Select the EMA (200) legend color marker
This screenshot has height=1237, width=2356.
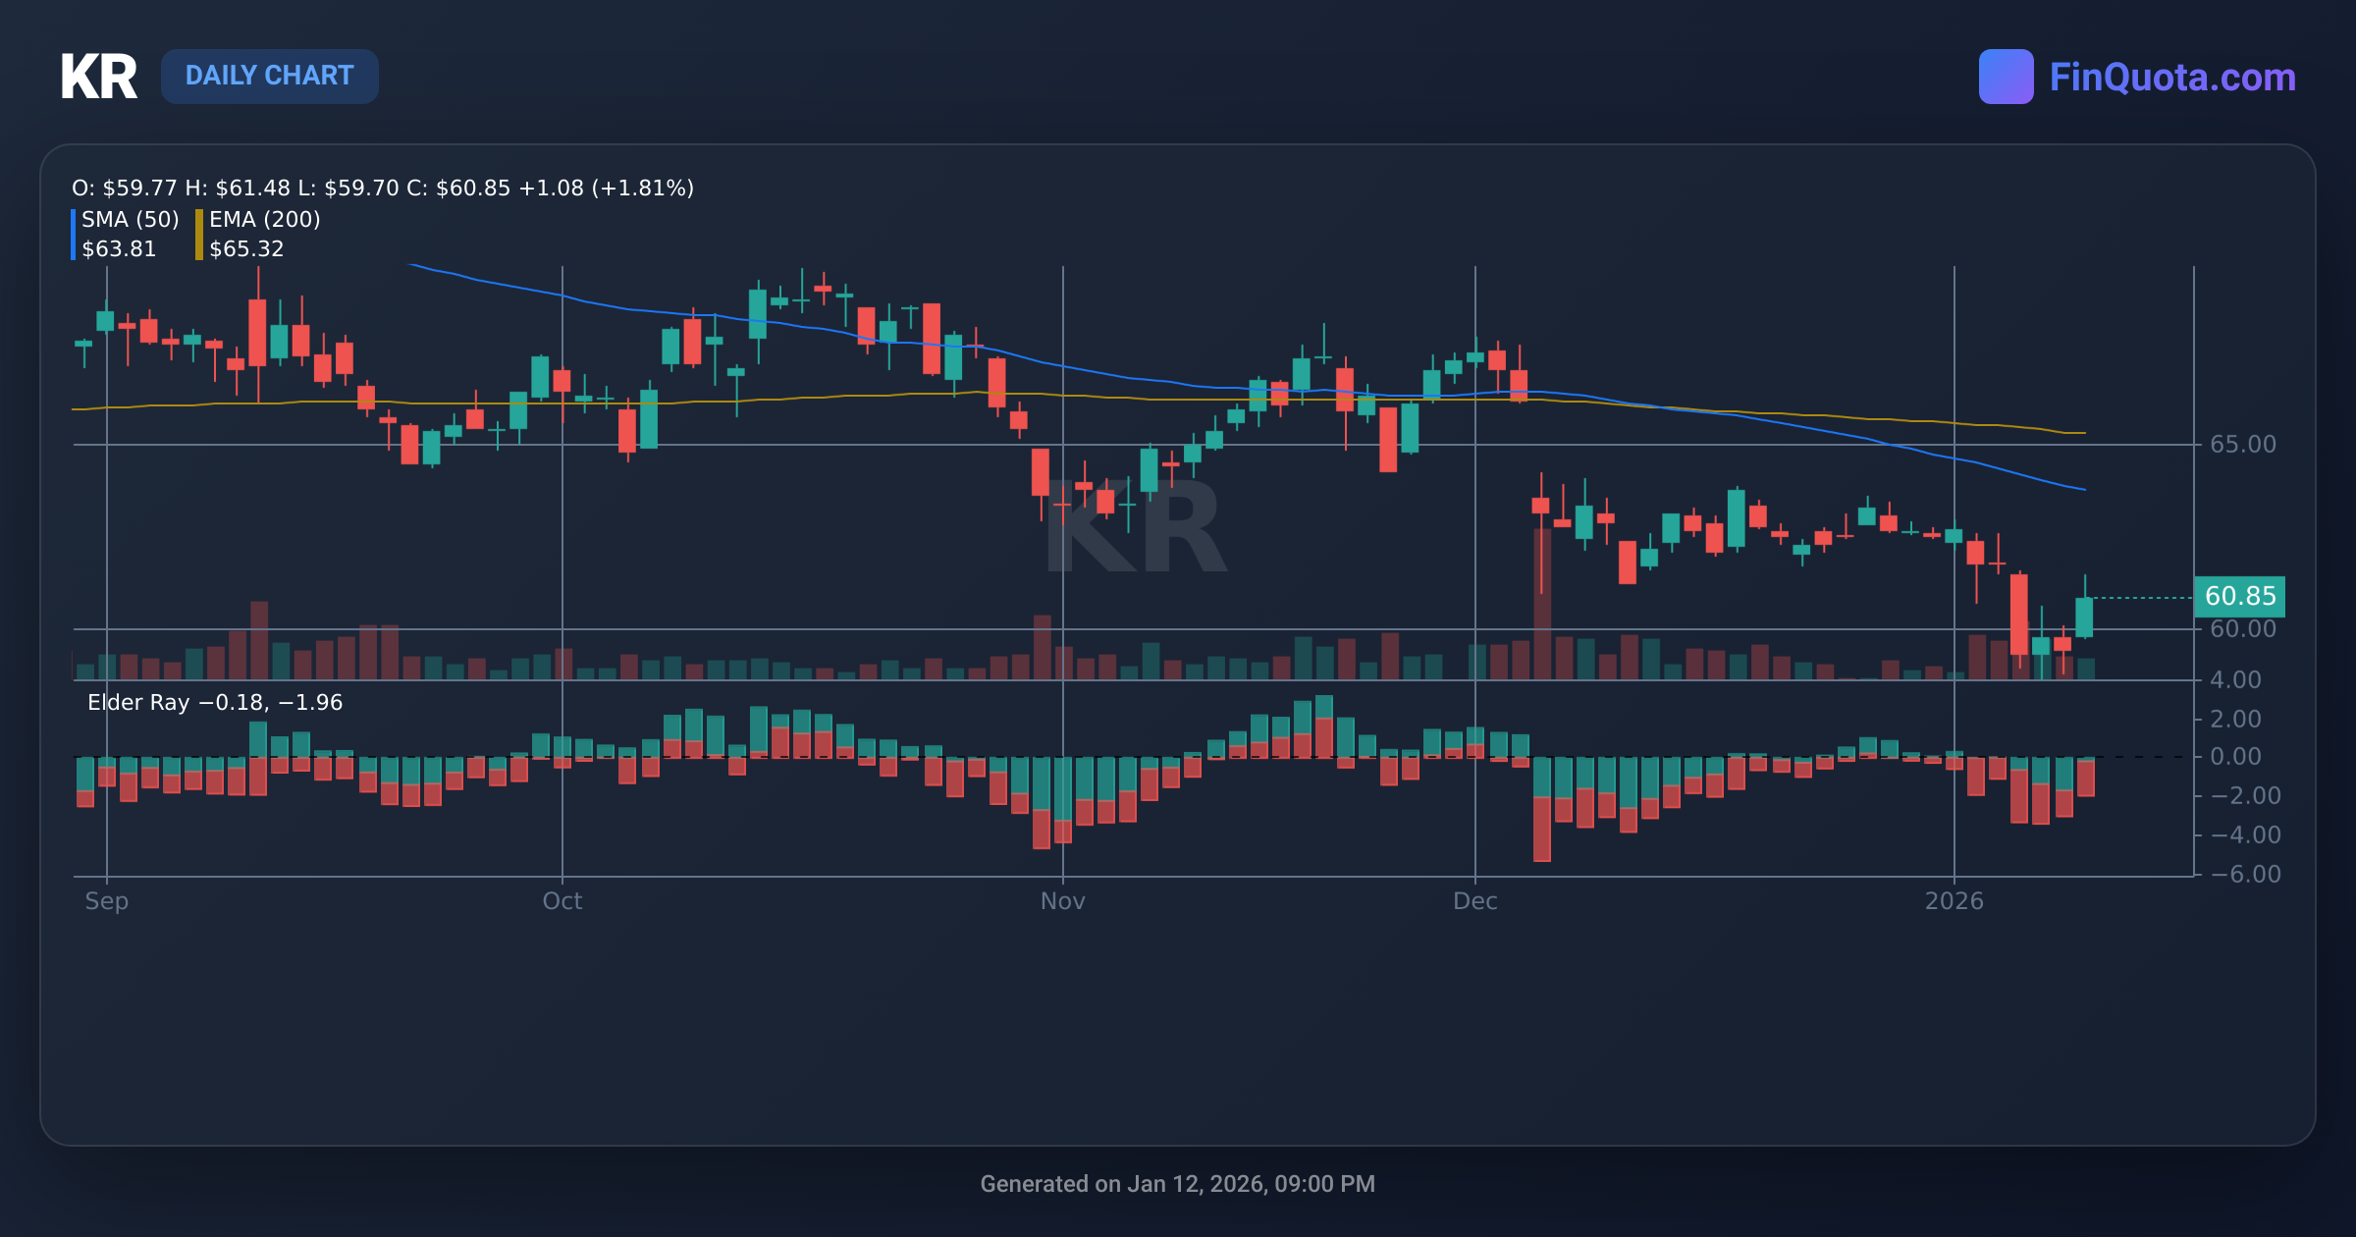[198, 234]
